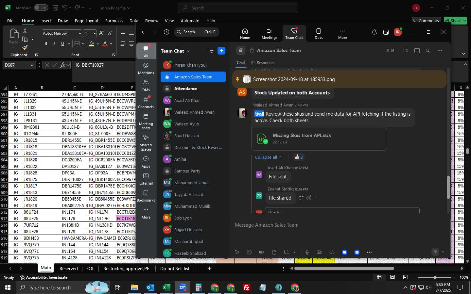Toggle Bold in Excel ribbon

(x=46, y=43)
